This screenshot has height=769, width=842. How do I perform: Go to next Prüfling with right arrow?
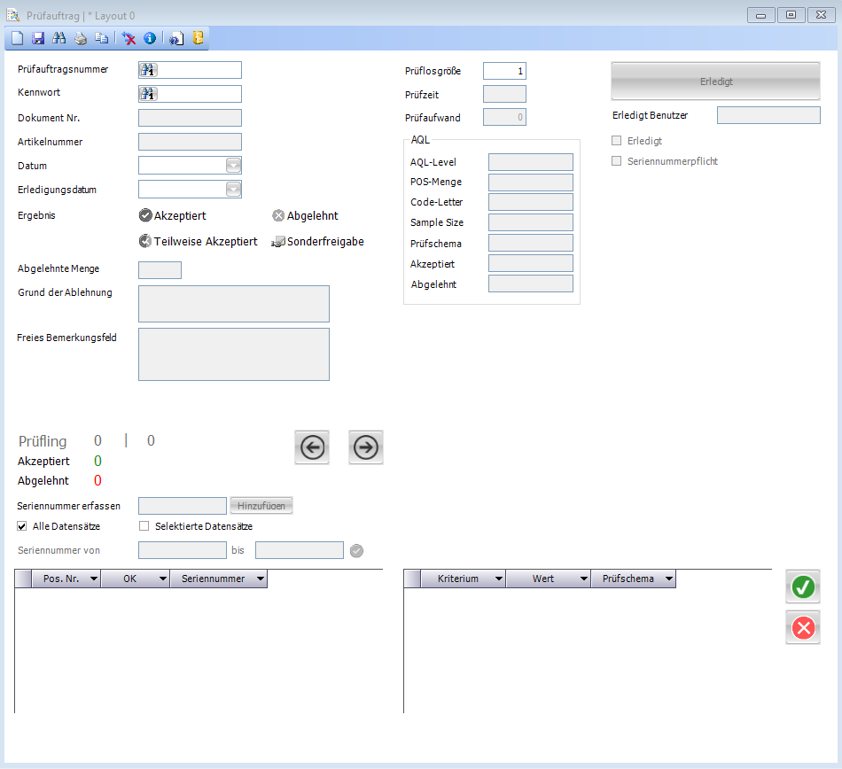click(365, 448)
